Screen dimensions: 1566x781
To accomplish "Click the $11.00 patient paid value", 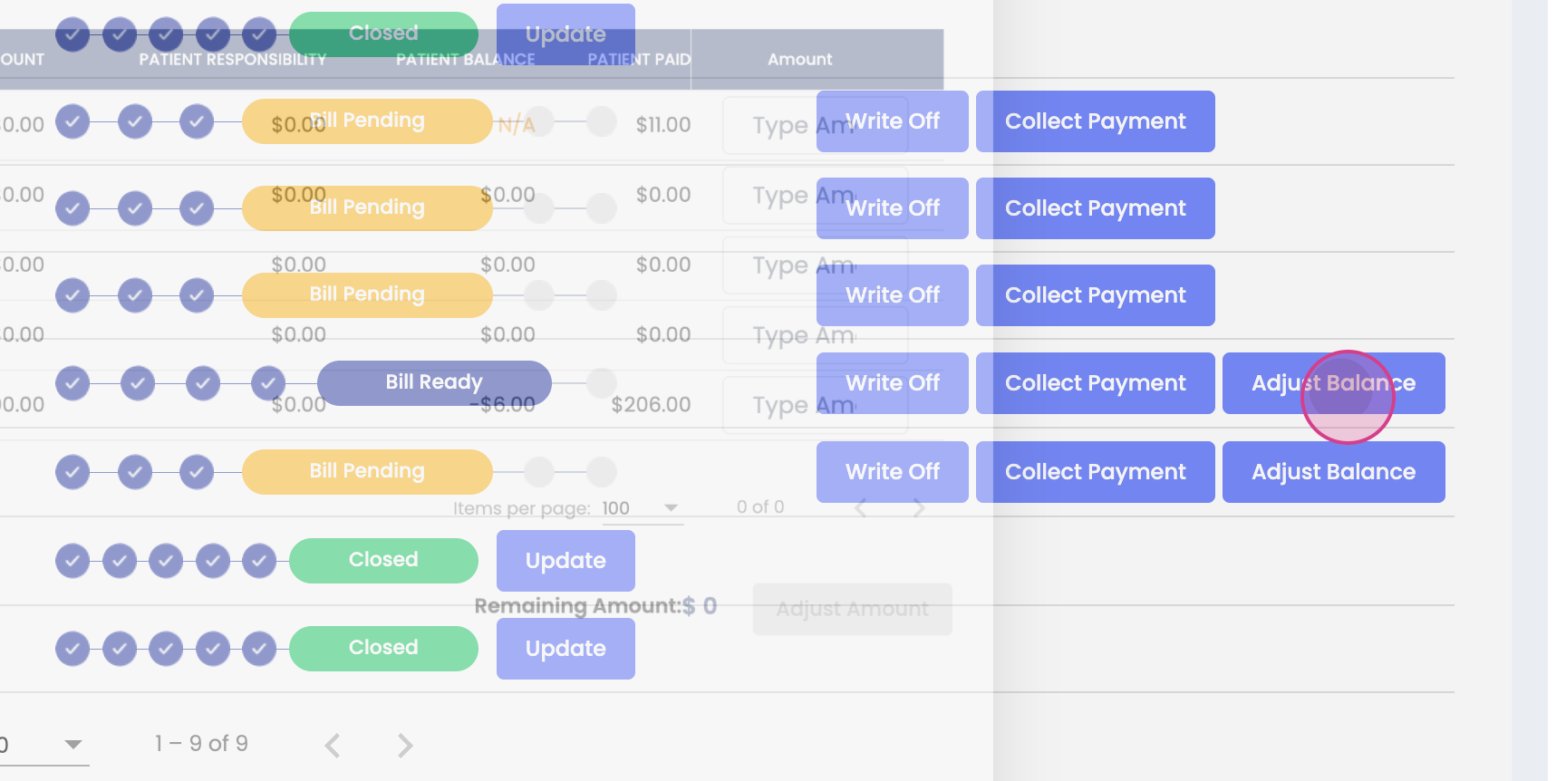I will 662,125.
